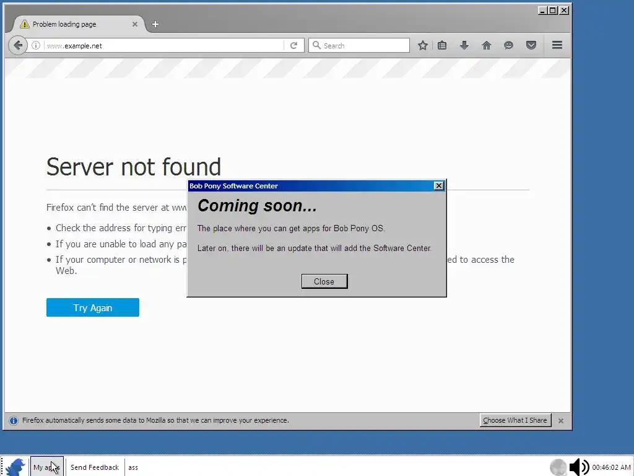Open the Firefox hamburger menu
The image size is (634, 476).
point(557,45)
